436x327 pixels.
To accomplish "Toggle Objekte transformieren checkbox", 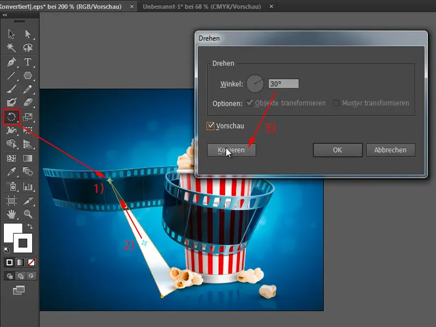I will pyautogui.click(x=250, y=103).
